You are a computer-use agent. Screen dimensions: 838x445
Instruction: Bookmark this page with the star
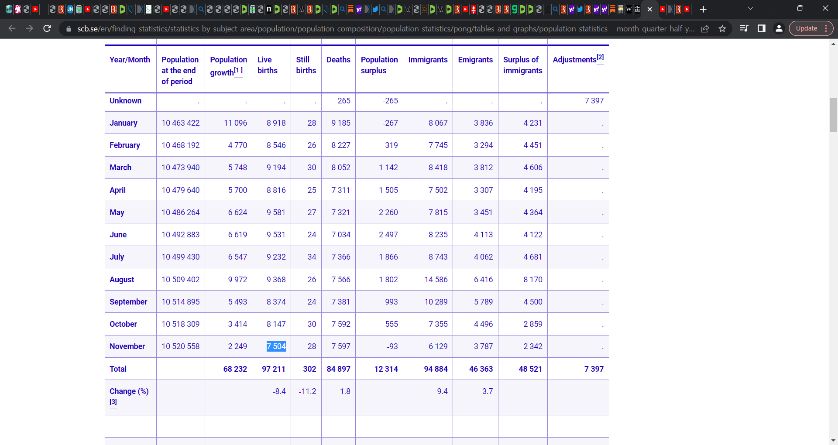pyautogui.click(x=722, y=28)
